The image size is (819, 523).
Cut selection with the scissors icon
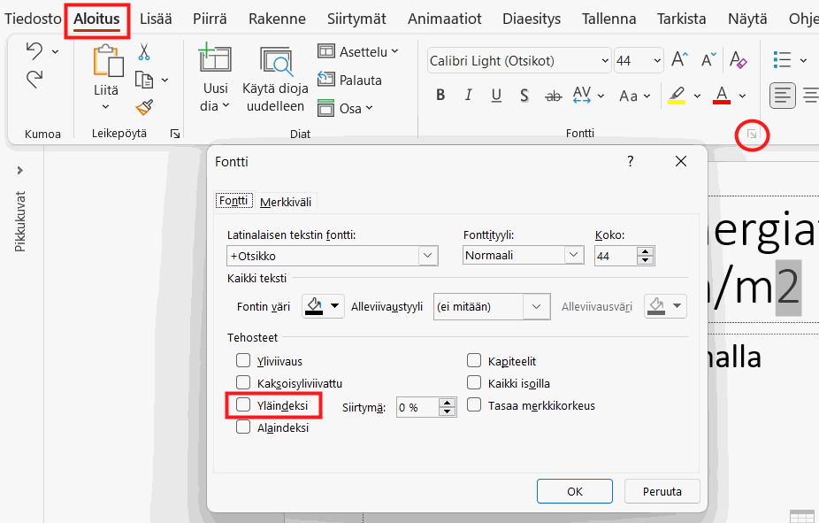tap(144, 51)
